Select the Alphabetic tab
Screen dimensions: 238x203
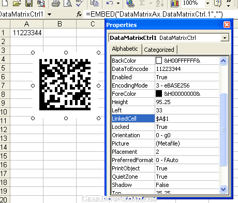125,49
